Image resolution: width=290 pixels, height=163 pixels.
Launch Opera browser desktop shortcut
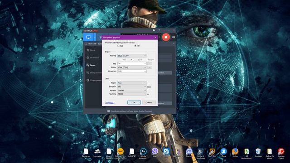tap(281, 153)
